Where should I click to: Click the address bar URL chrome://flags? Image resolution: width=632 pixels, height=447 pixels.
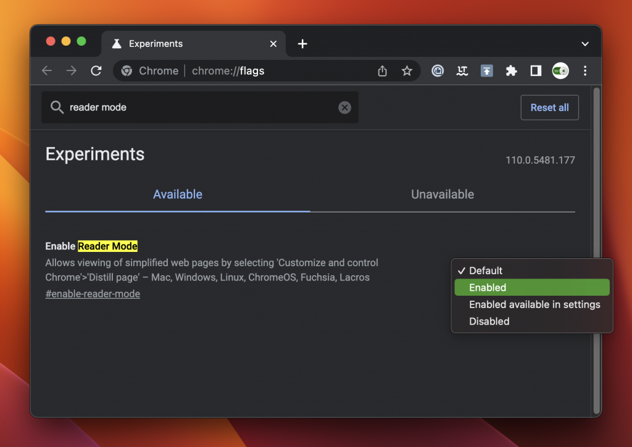(x=228, y=71)
